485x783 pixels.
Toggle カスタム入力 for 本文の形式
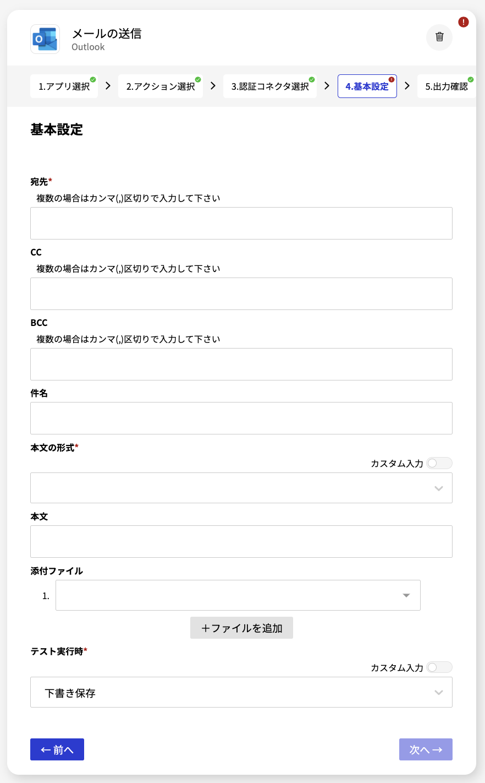tap(439, 463)
